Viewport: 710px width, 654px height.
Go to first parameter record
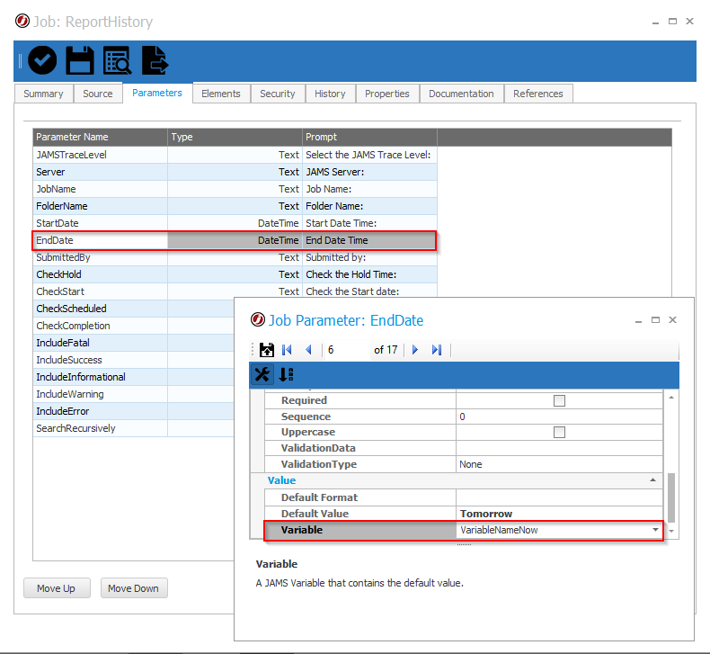[287, 350]
